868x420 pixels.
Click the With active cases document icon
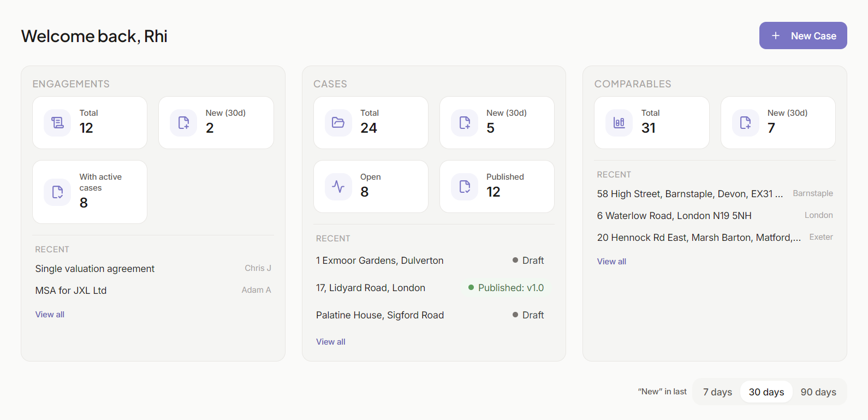coord(57,192)
